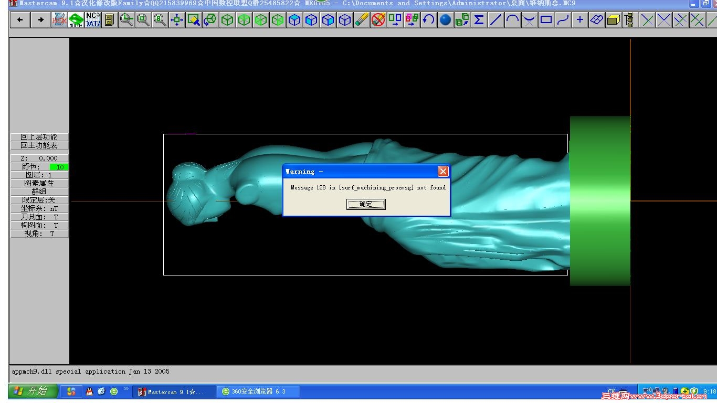Click the four-arrows fit screen icon

(177, 20)
